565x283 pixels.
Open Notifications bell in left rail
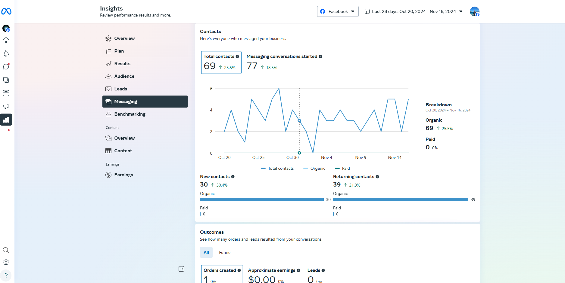6,53
